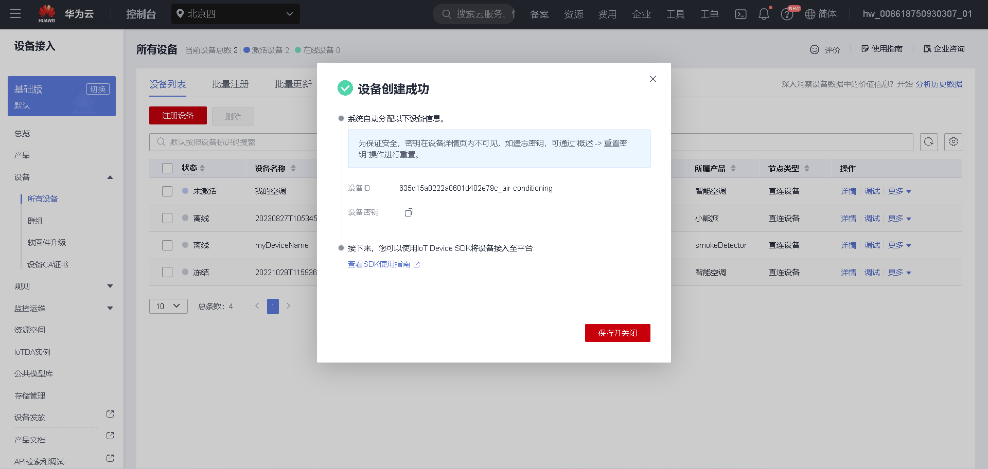This screenshot has width=988, height=469.
Task: Select all devices with header checkbox
Action: click(x=167, y=168)
